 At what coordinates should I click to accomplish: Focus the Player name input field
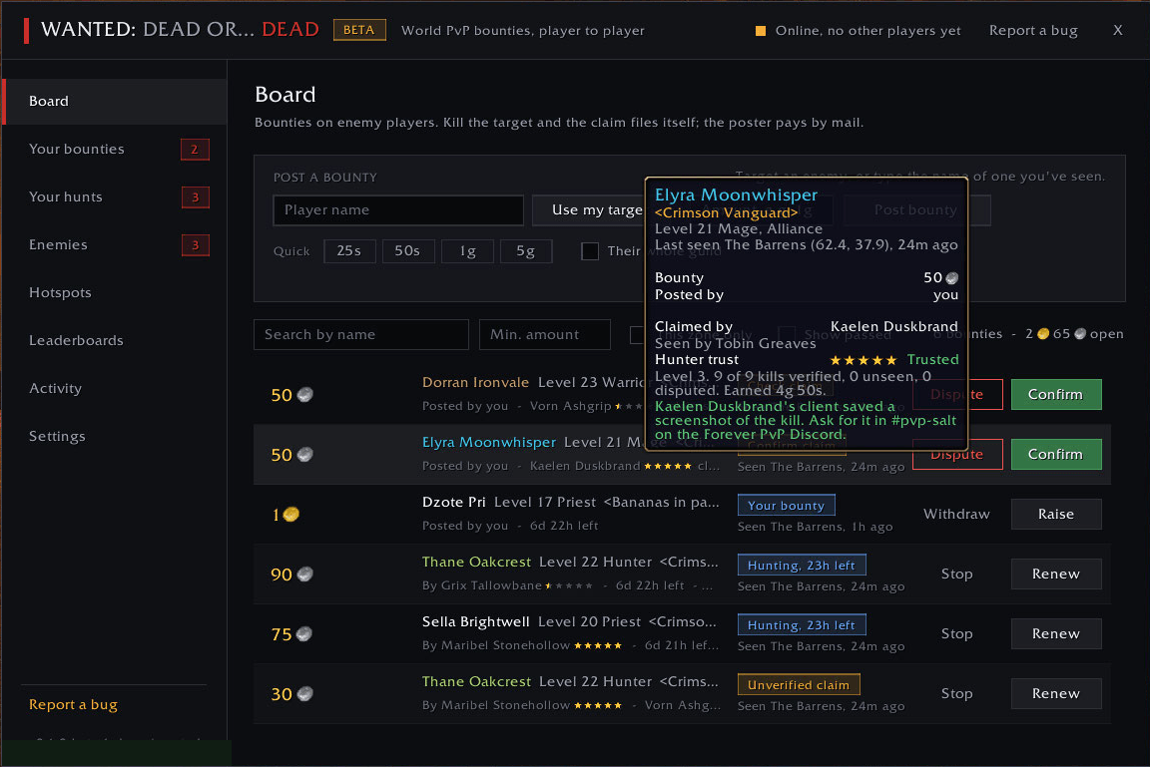click(398, 210)
